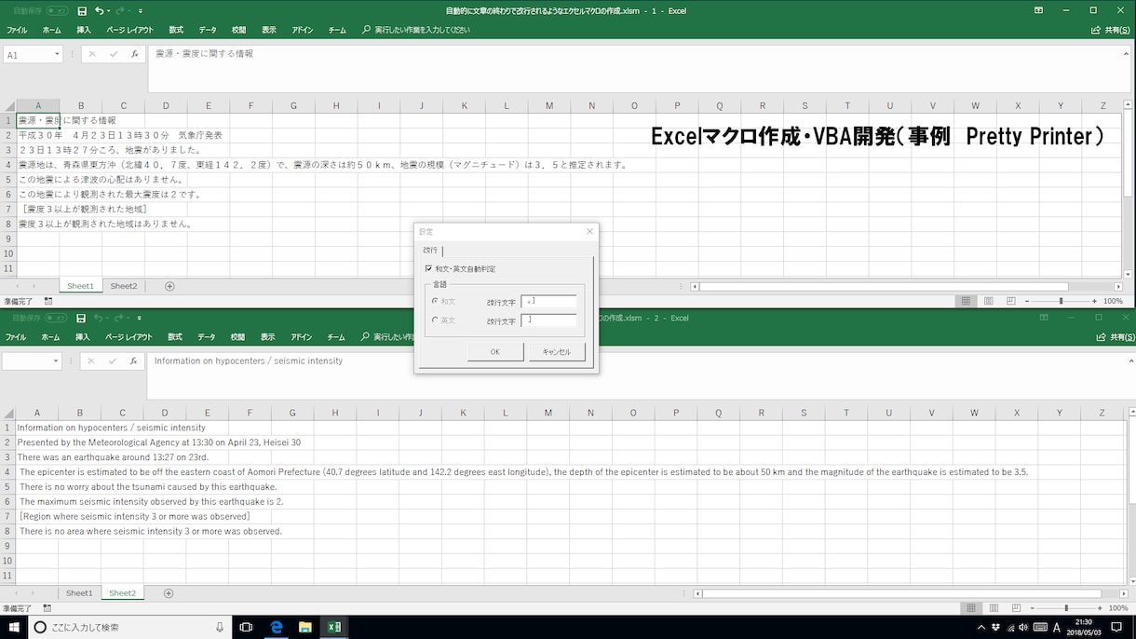Open Microsoft Edge from taskbar
1136x639 pixels.
pyautogui.click(x=277, y=627)
